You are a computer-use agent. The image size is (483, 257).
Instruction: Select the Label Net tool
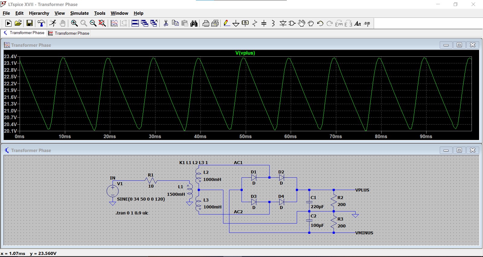coord(245,23)
